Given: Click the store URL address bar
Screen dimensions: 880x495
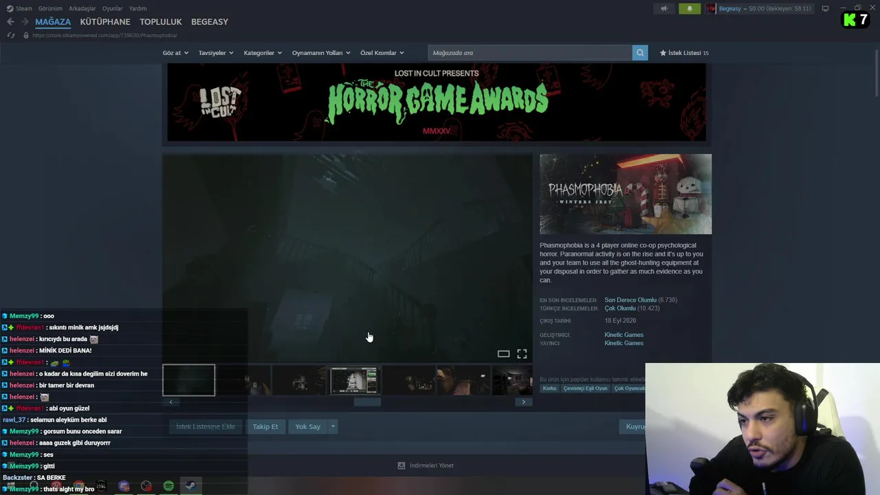Looking at the screenshot, I should [x=104, y=35].
